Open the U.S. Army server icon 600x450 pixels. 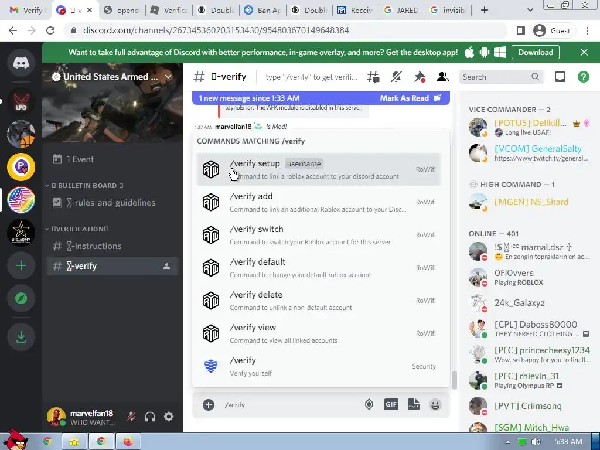[x=21, y=233]
